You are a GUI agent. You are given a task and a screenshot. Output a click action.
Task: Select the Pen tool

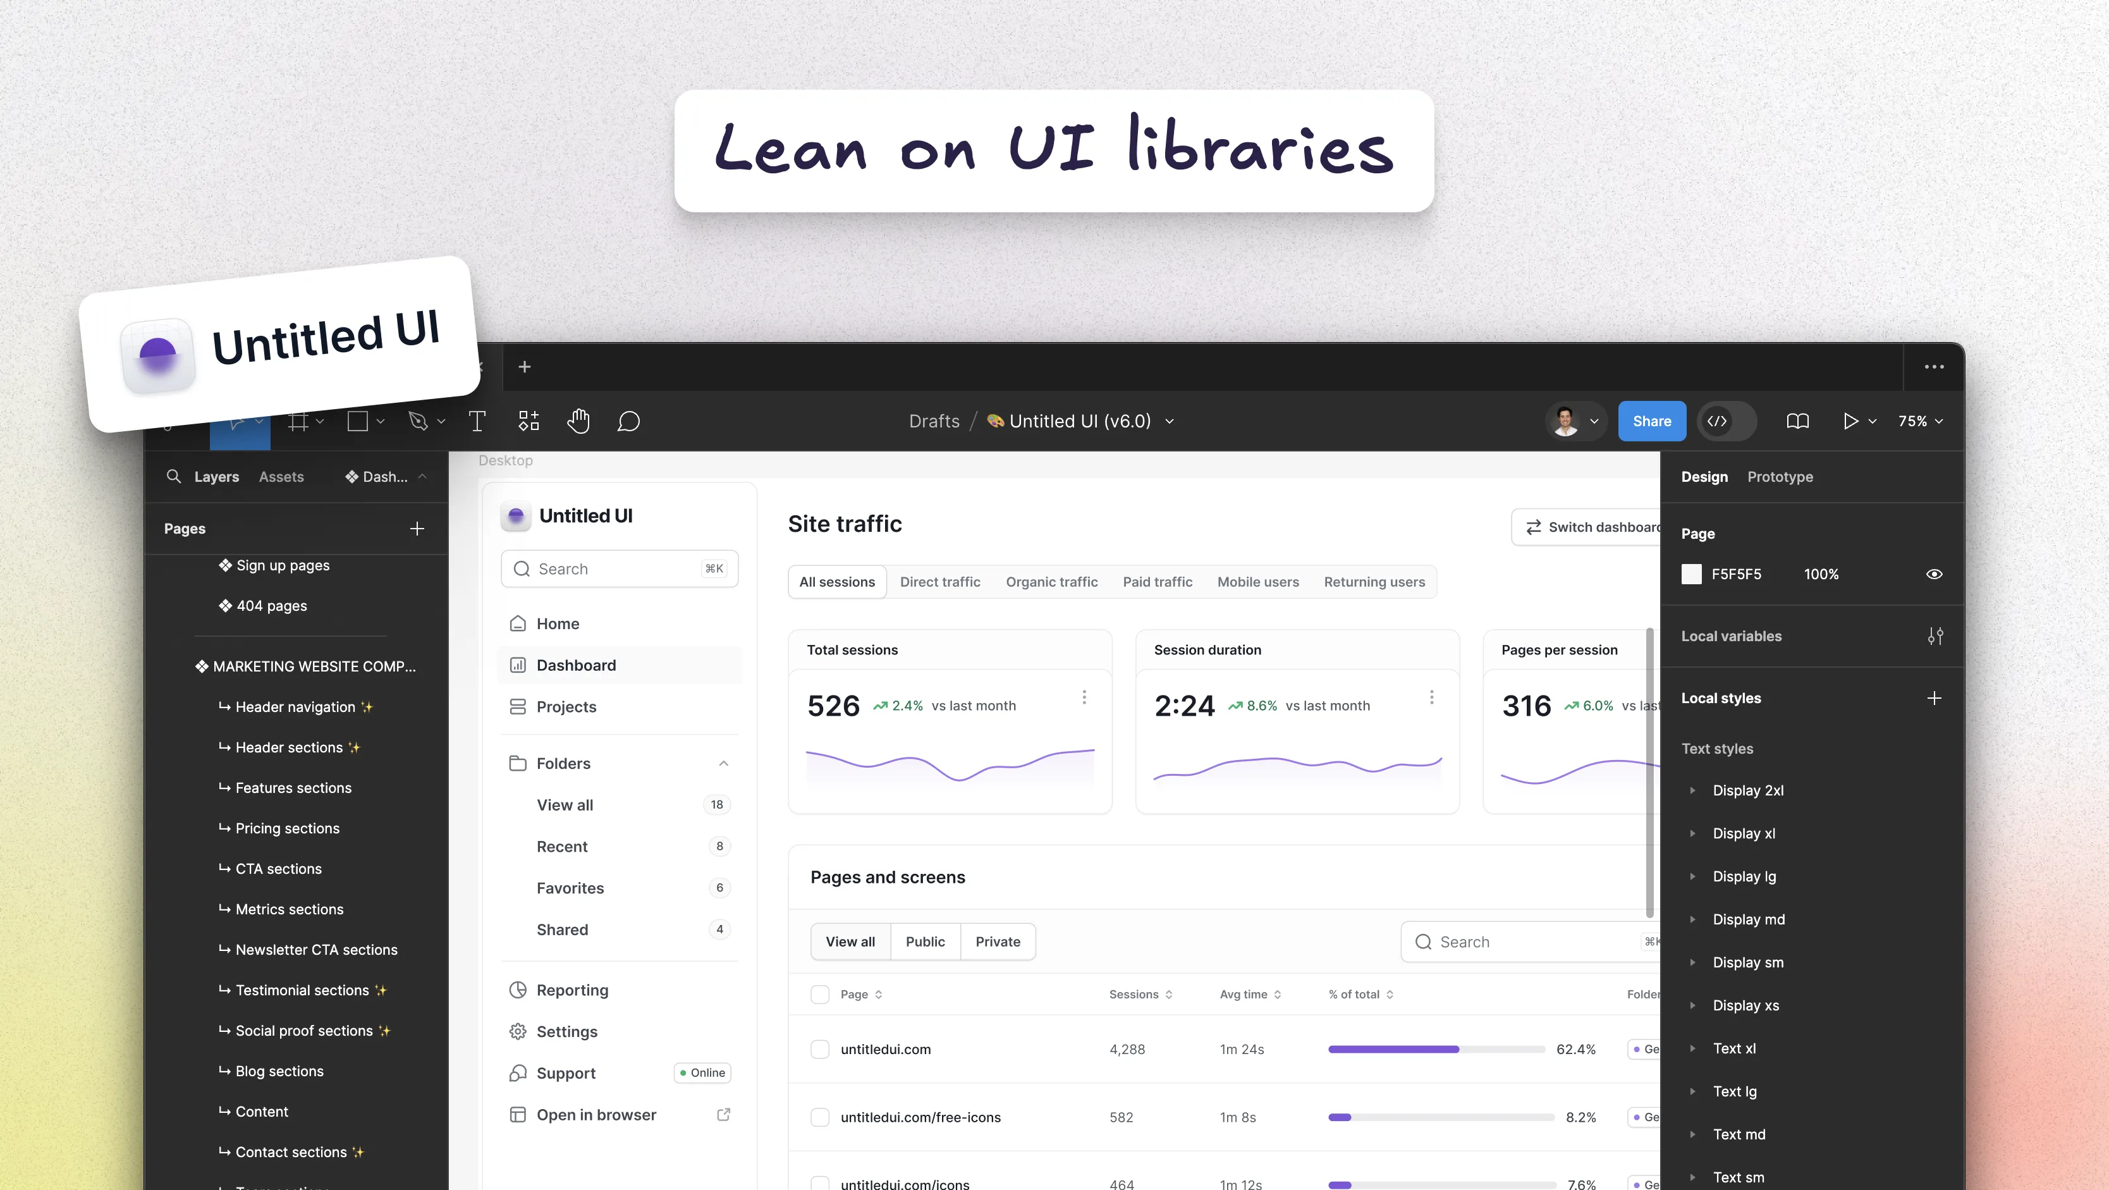[419, 421]
